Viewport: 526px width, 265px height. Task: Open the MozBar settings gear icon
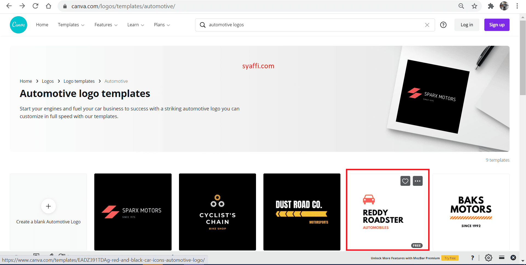(488, 258)
